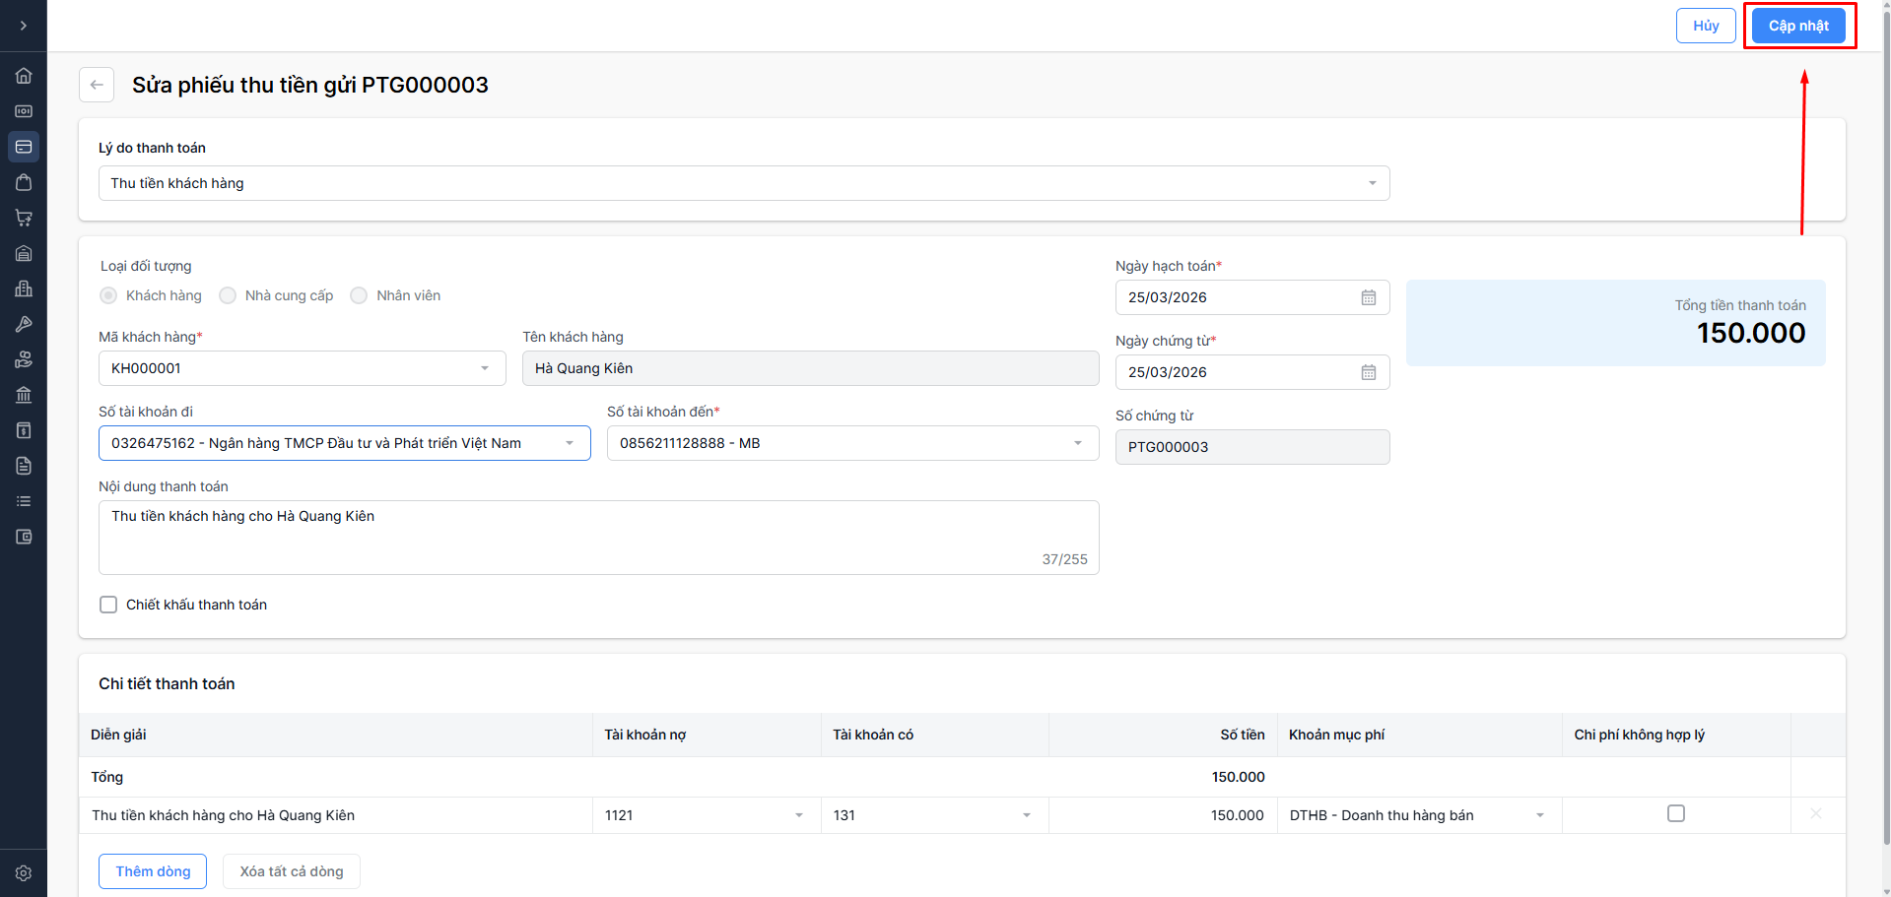Delete the payment detail row with X
Screen dimensions: 1891x897
1815,814
